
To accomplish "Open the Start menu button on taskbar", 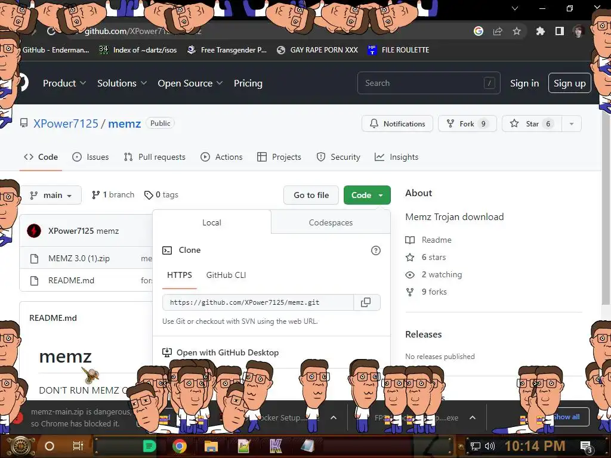I will click(x=20, y=446).
